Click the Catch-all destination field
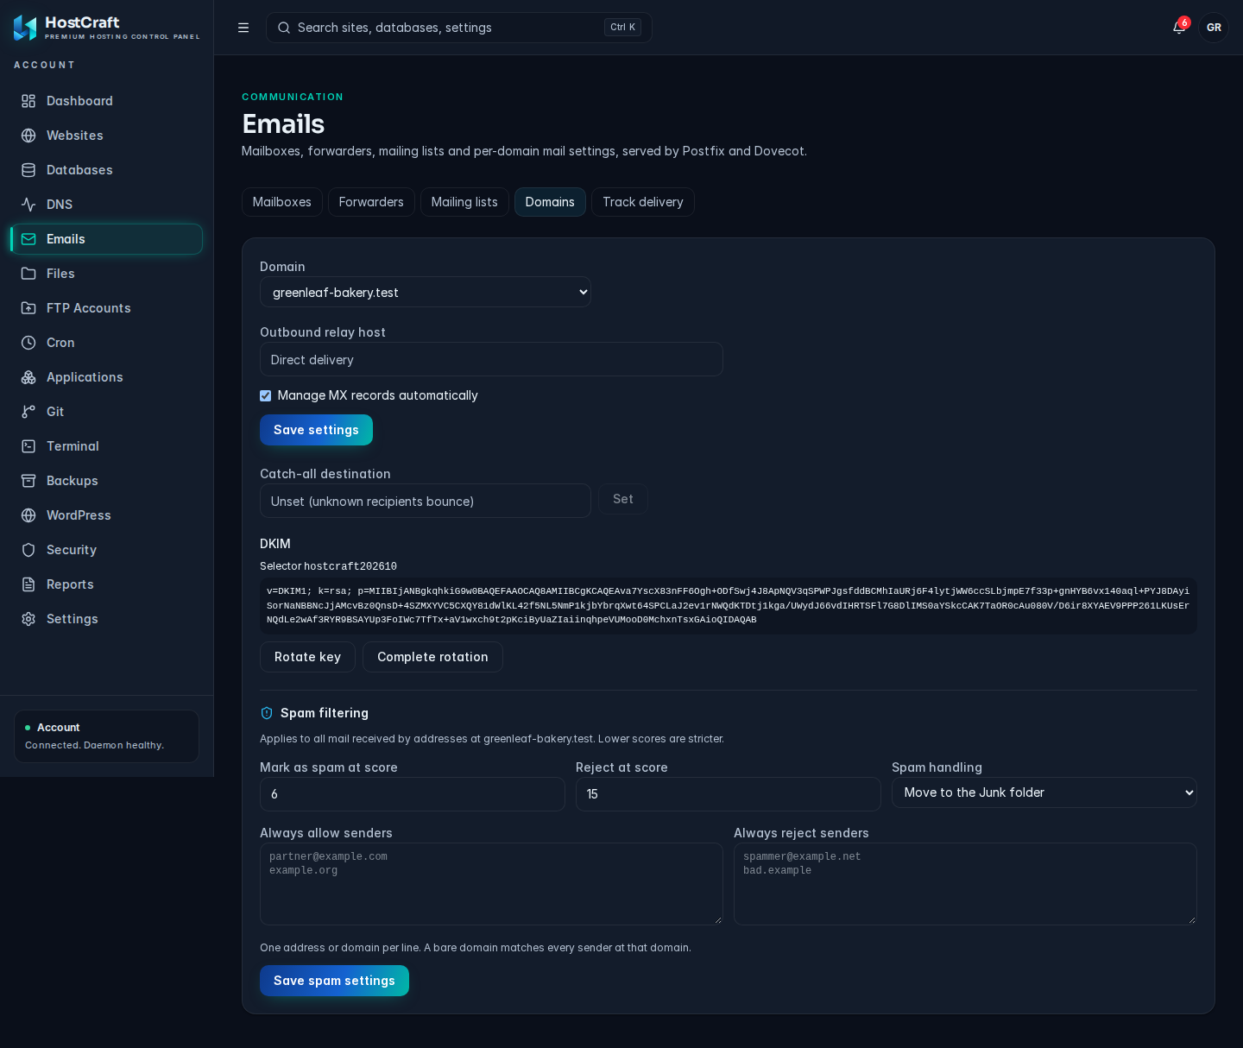The height and width of the screenshot is (1048, 1243). [x=426, y=501]
